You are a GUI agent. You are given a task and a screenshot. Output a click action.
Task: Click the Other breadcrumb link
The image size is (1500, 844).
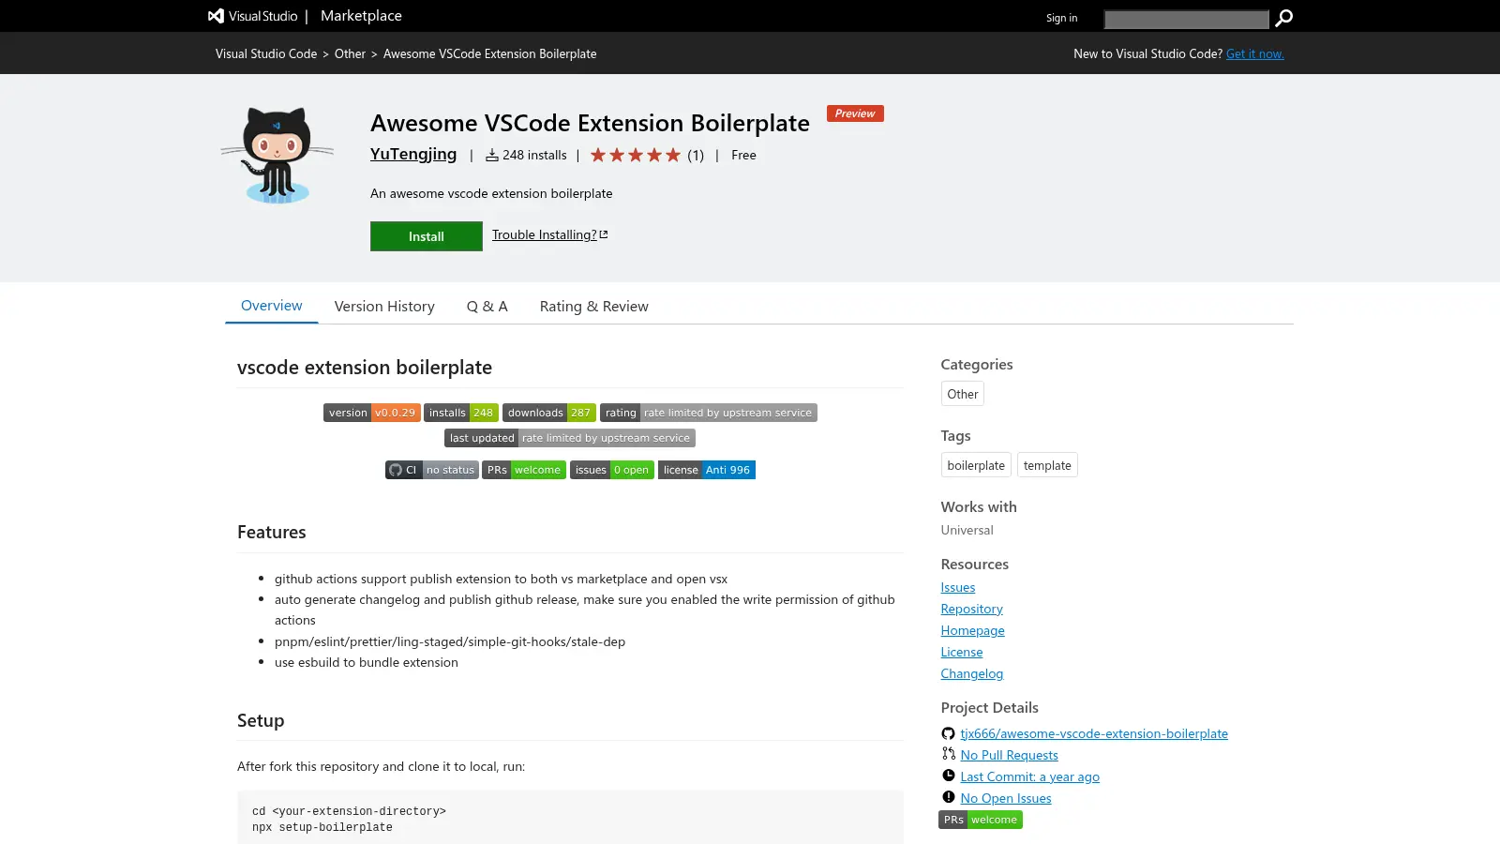point(350,53)
